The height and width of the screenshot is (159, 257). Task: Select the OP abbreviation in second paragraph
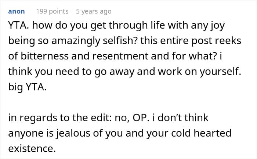coord(141,118)
